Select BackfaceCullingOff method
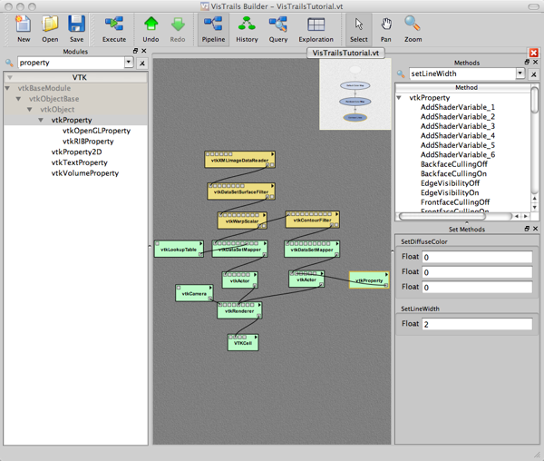Image resolution: width=544 pixels, height=461 pixels. click(454, 164)
